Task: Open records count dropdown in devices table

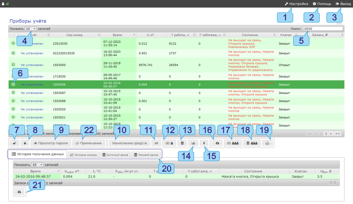Action: pos(31,29)
